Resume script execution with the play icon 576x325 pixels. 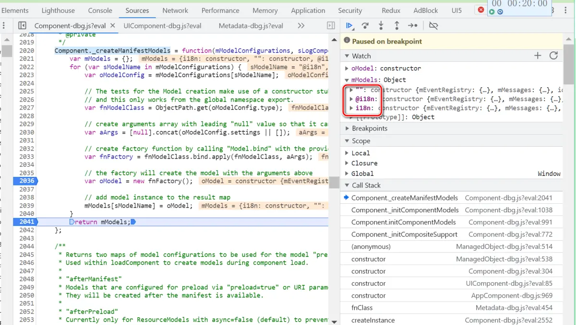point(349,25)
